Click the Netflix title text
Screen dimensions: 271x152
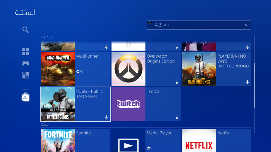point(223,133)
